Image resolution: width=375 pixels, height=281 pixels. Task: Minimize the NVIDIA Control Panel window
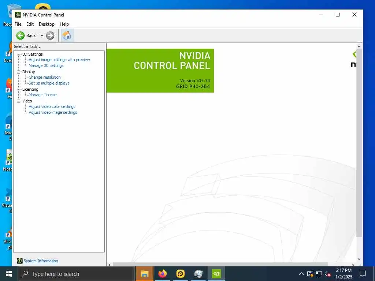pos(321,15)
